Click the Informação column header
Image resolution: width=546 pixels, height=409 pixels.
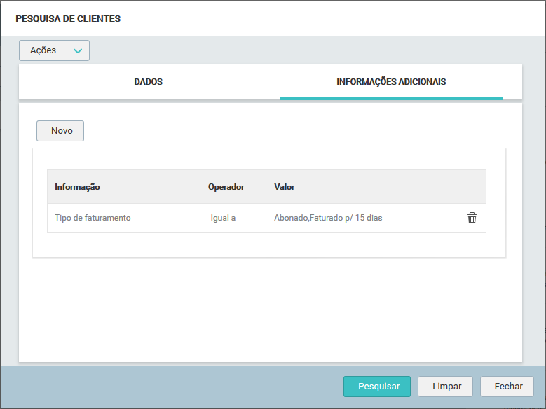pos(77,187)
